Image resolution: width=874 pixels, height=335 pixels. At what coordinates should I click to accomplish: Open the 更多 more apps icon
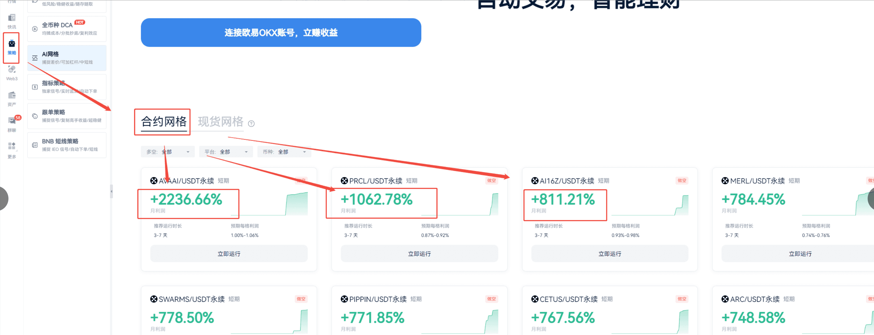coord(12,146)
